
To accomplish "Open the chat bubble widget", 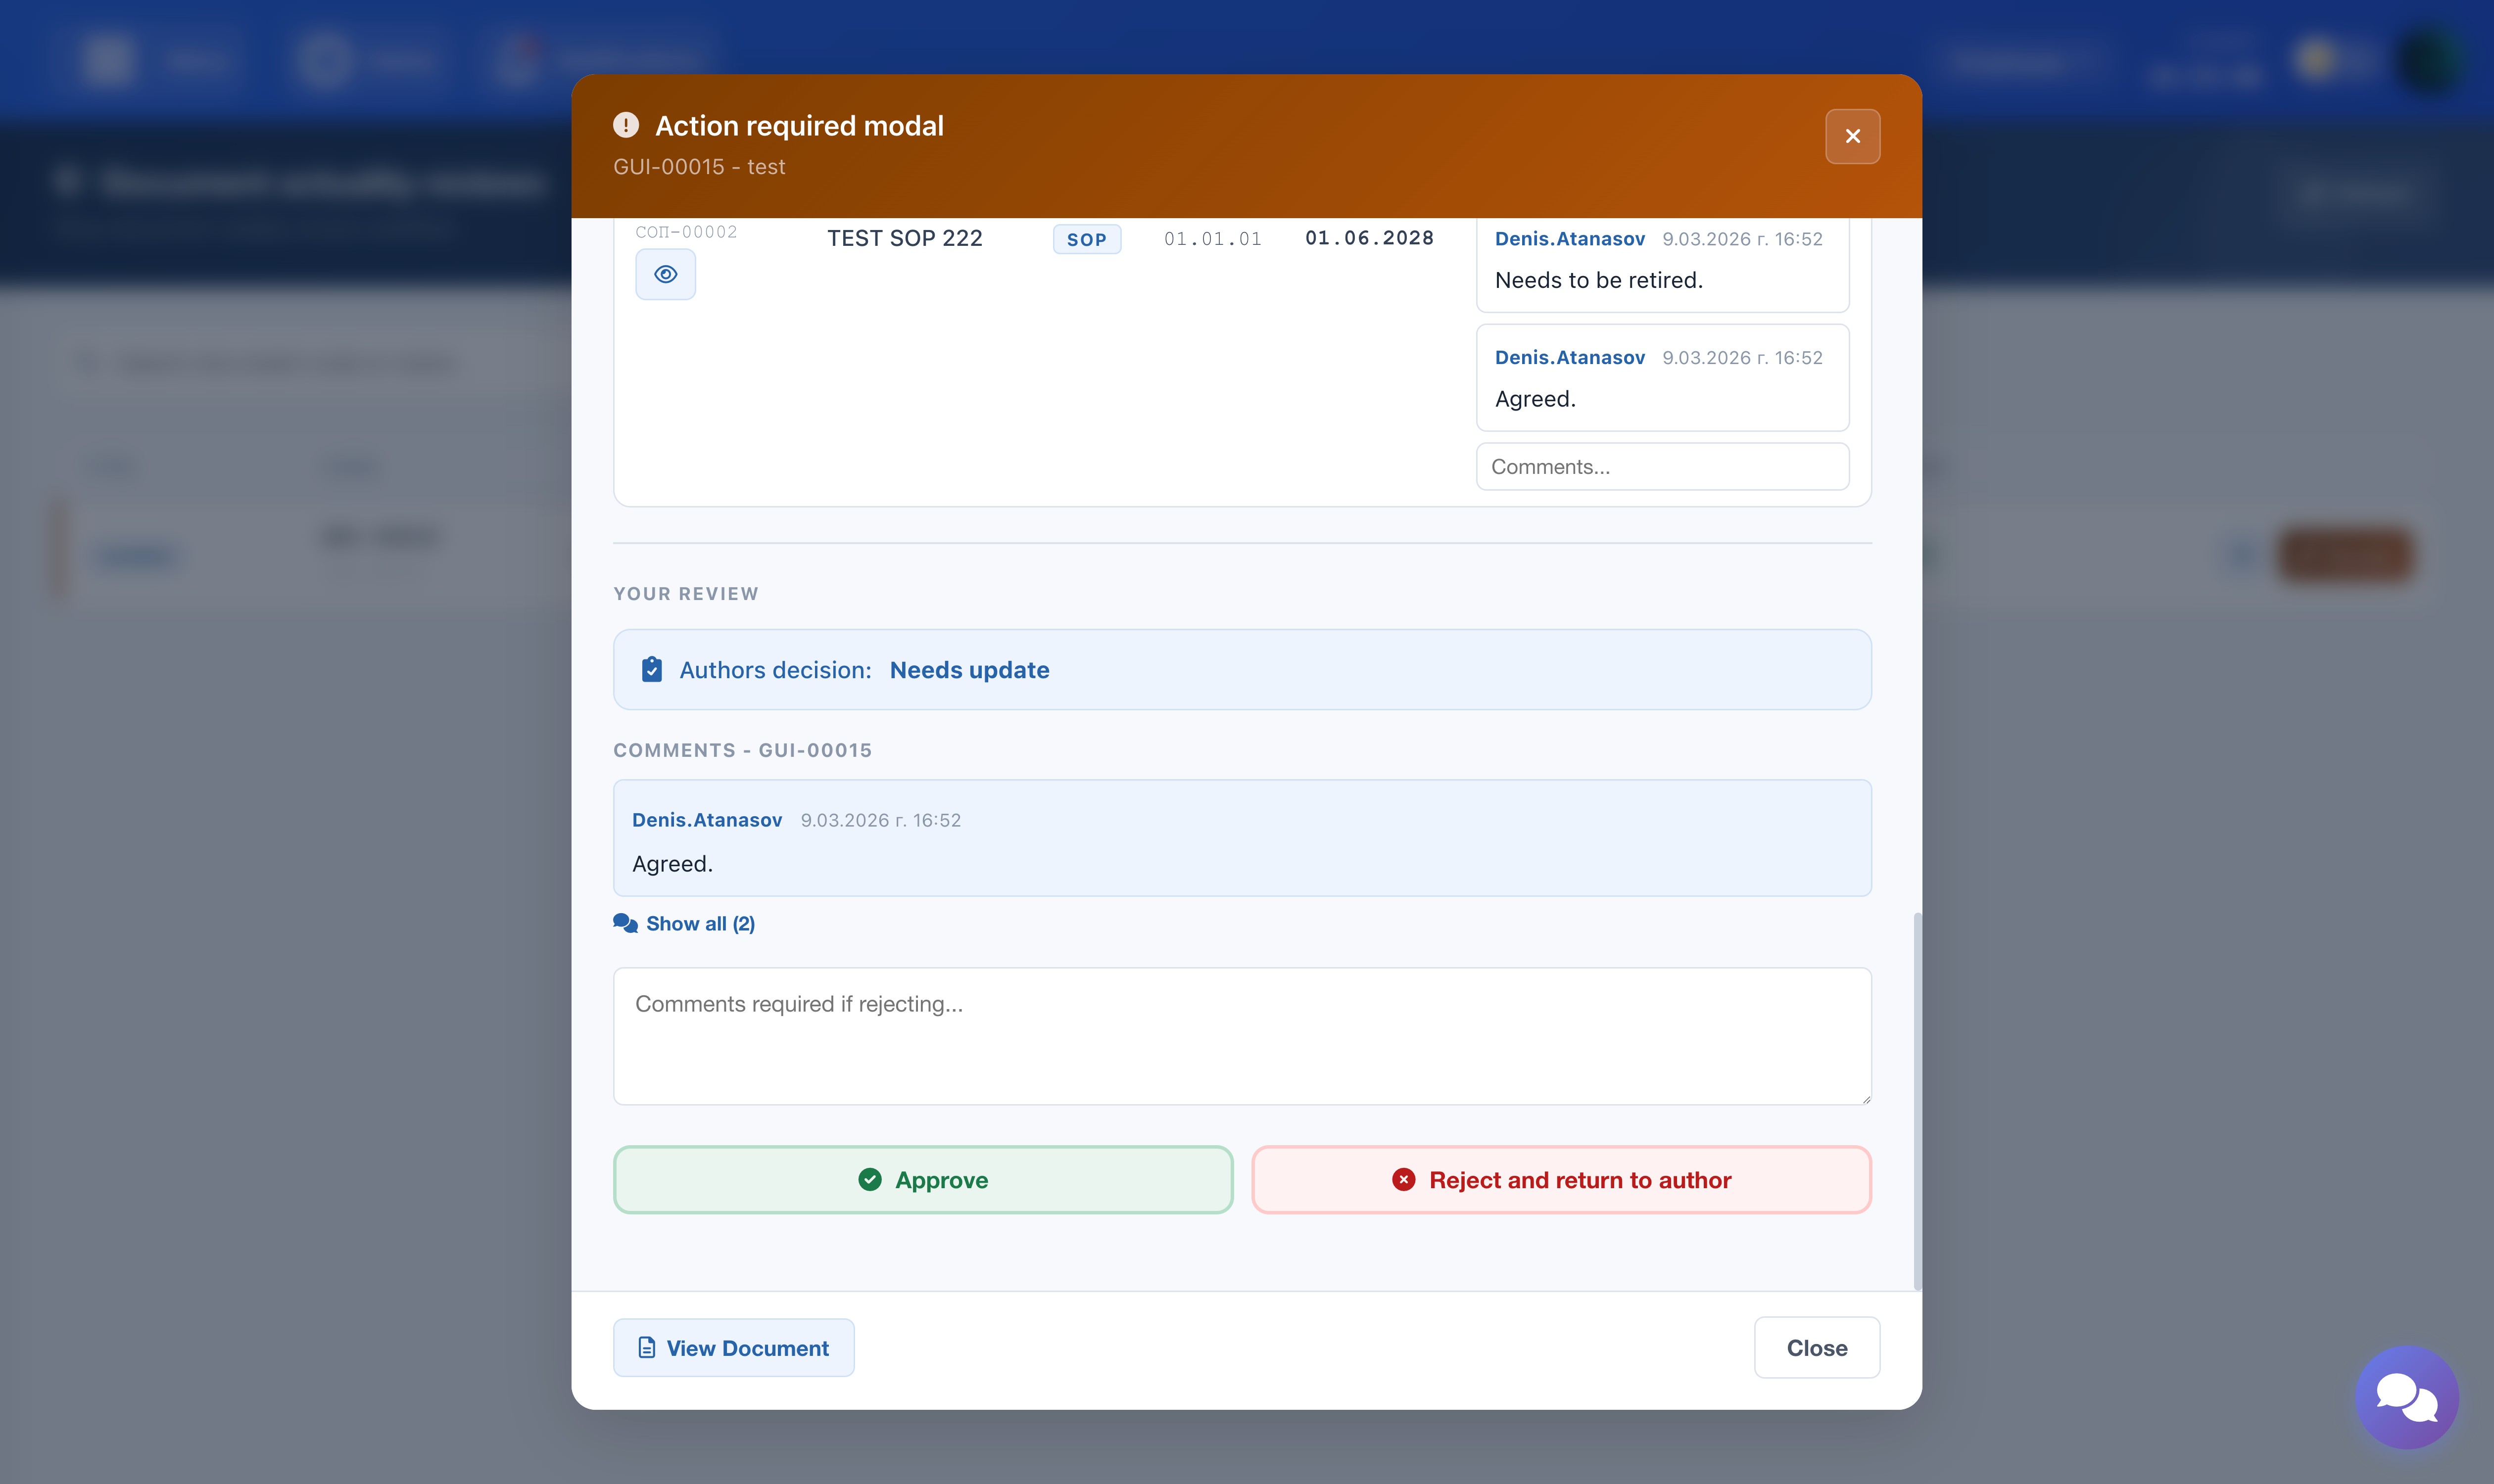I will click(x=2406, y=1397).
